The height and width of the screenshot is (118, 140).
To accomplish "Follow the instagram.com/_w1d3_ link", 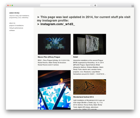I will [x=58, y=24].
